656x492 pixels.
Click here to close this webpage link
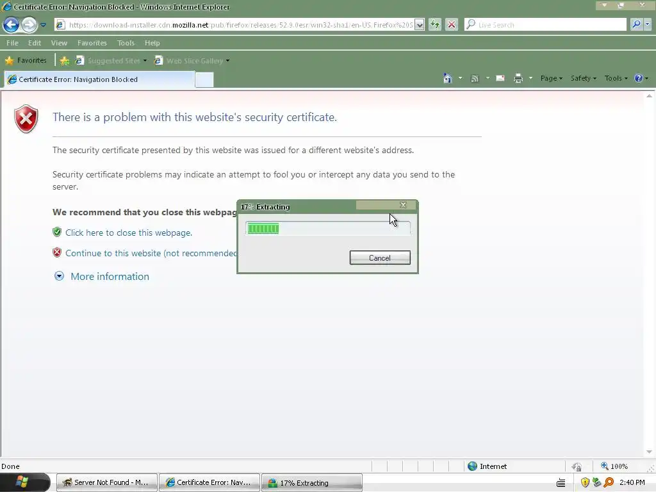point(128,233)
